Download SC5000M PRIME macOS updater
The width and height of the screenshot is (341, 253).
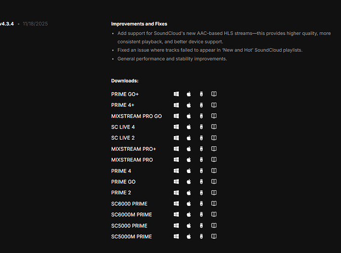click(189, 237)
